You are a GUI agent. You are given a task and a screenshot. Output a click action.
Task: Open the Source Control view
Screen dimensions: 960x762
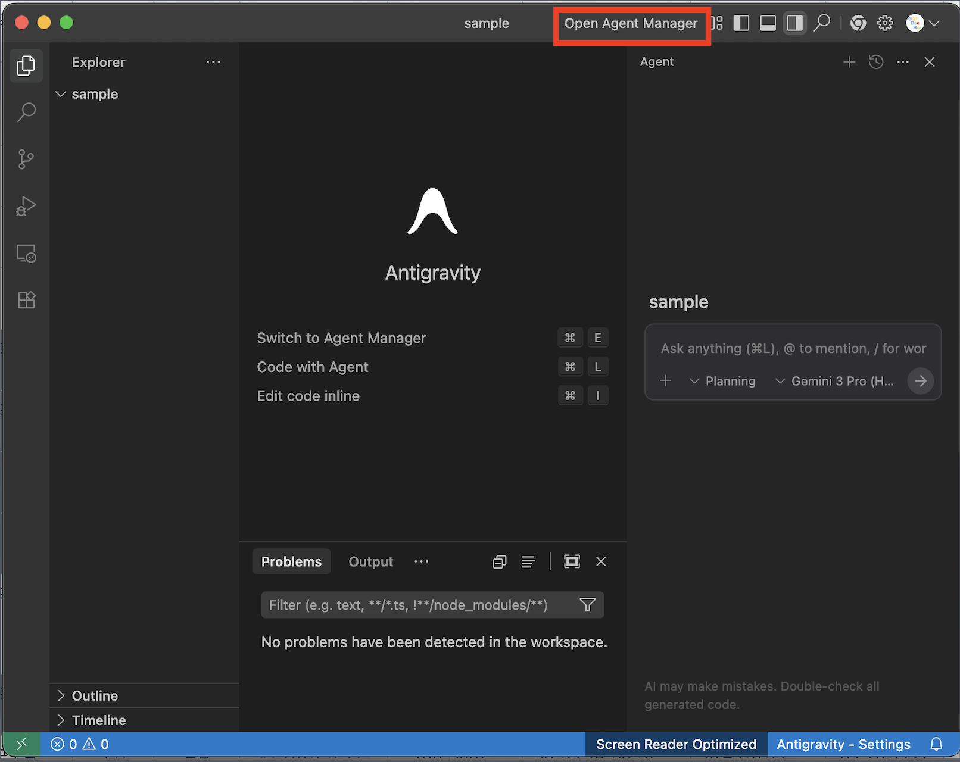point(26,159)
